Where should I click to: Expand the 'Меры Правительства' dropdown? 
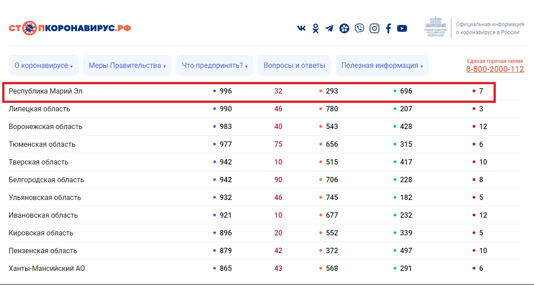(x=127, y=66)
